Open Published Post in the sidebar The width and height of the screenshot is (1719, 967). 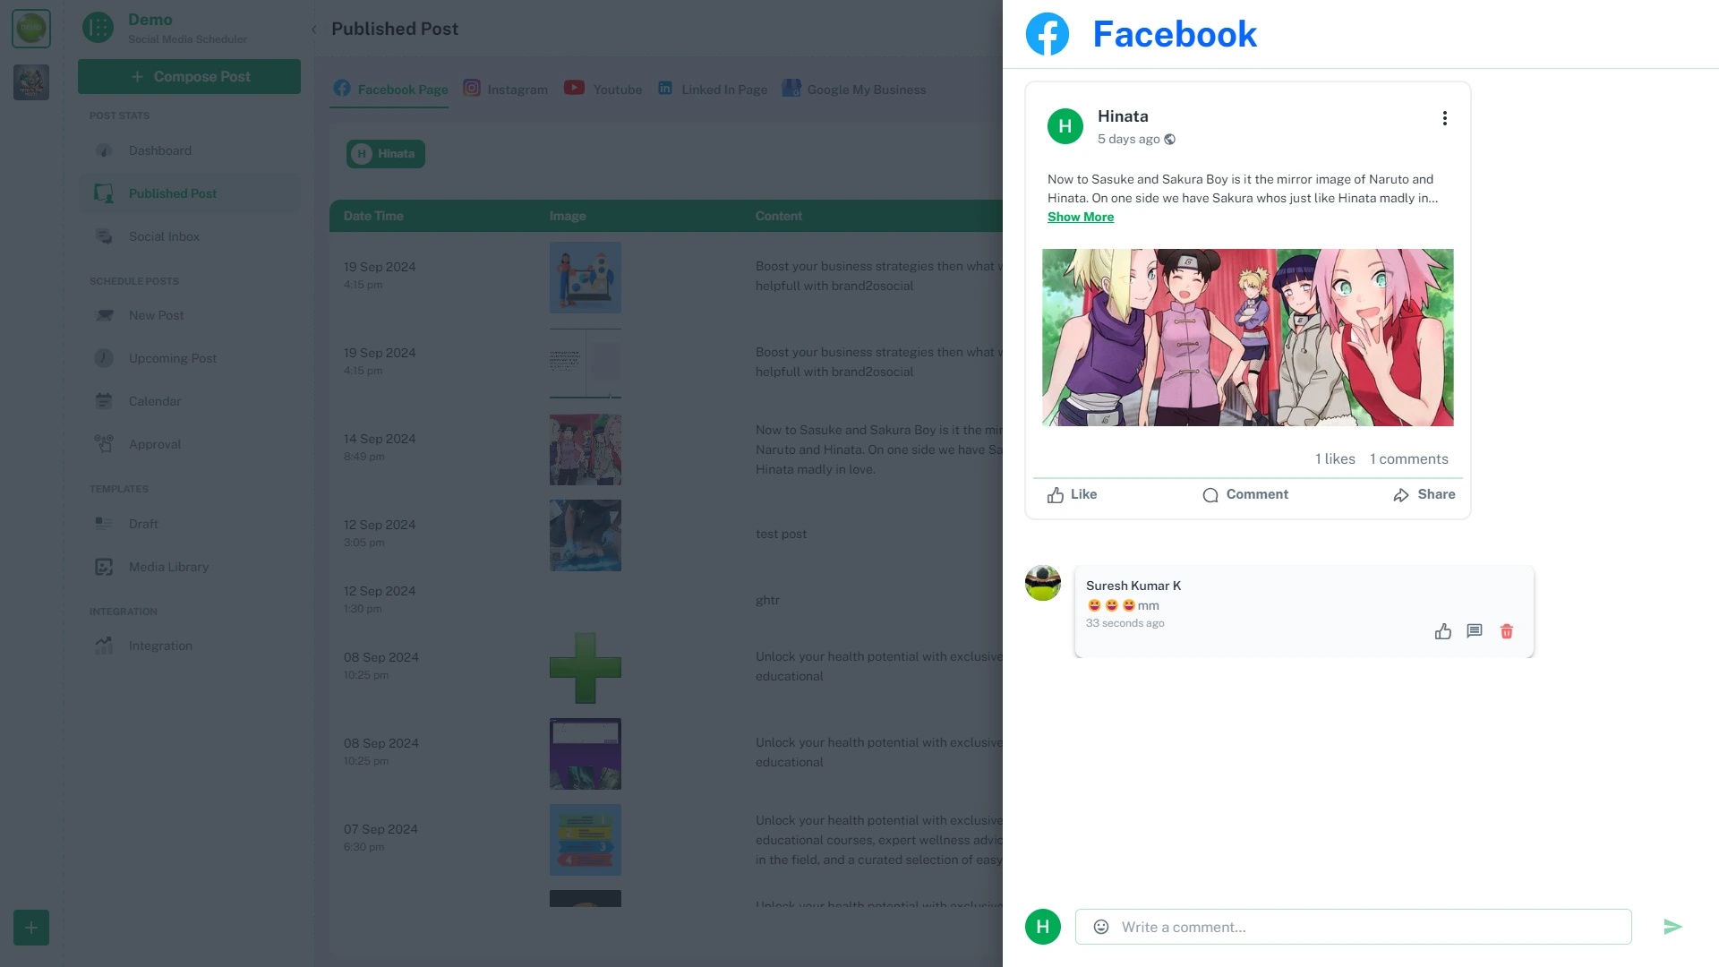tap(189, 193)
